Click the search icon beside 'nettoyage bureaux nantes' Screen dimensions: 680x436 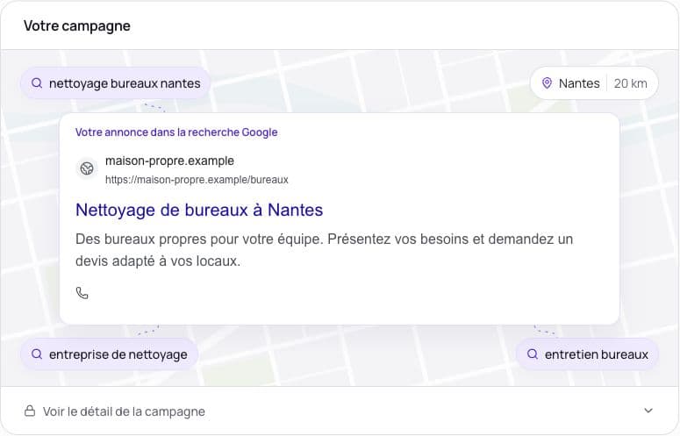(x=38, y=82)
